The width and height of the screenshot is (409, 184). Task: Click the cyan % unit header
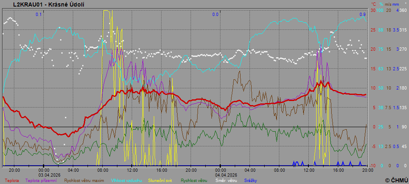(381, 4)
